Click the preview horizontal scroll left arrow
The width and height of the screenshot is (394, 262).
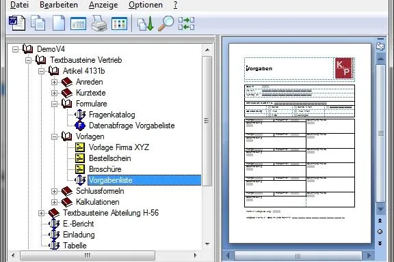click(x=228, y=256)
